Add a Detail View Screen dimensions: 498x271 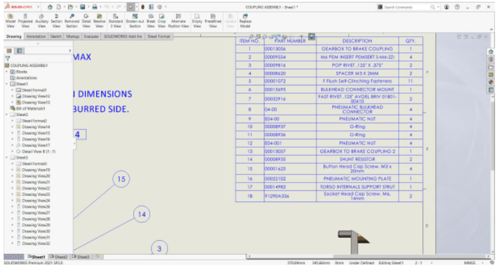pos(86,21)
